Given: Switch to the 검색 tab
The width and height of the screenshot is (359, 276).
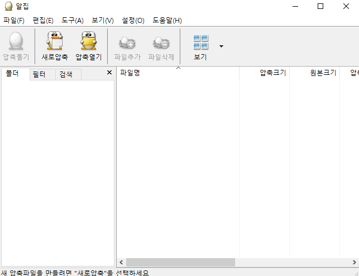Looking at the screenshot, I should 68,74.
